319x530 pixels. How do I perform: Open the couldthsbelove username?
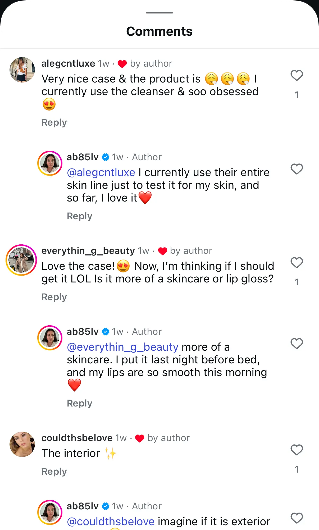coord(77,438)
